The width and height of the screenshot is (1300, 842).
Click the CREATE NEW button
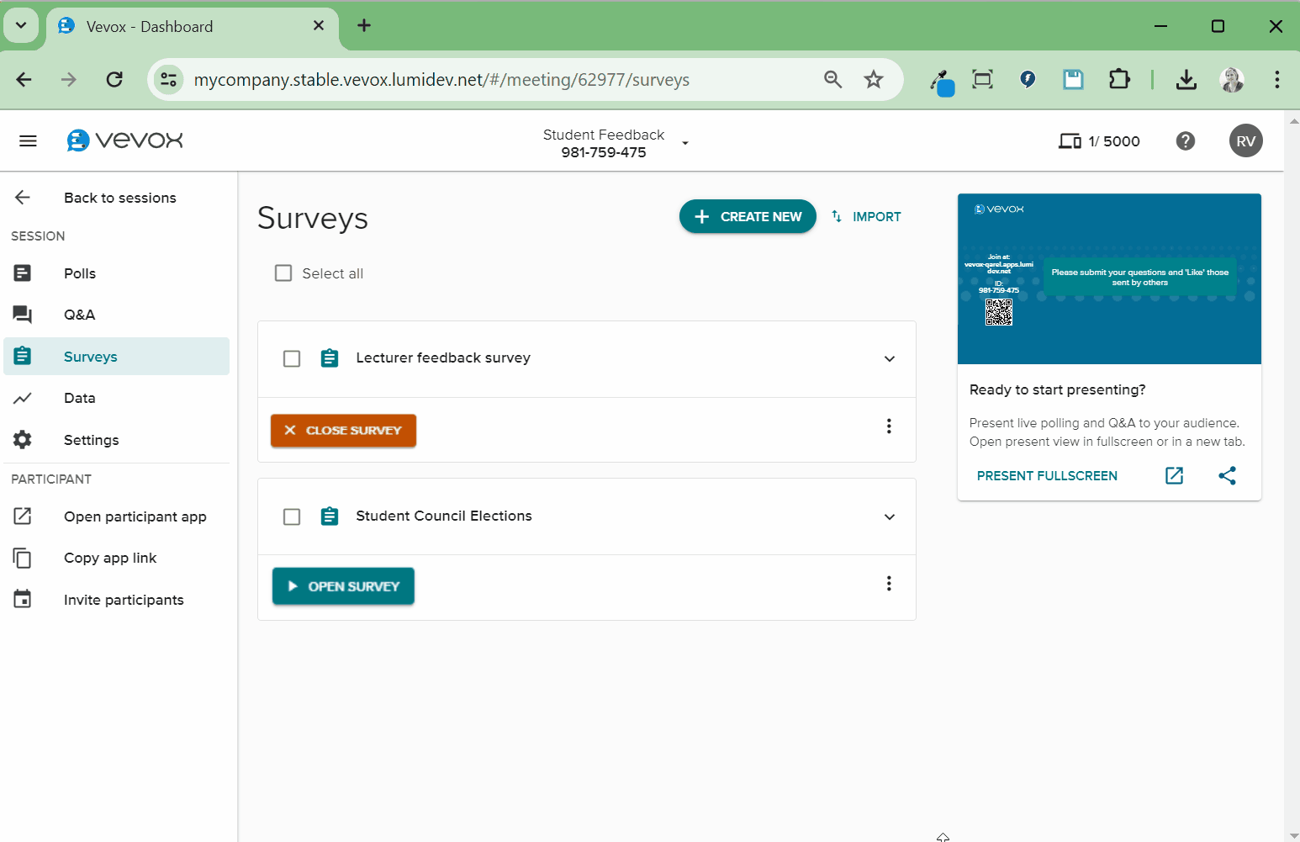(747, 216)
